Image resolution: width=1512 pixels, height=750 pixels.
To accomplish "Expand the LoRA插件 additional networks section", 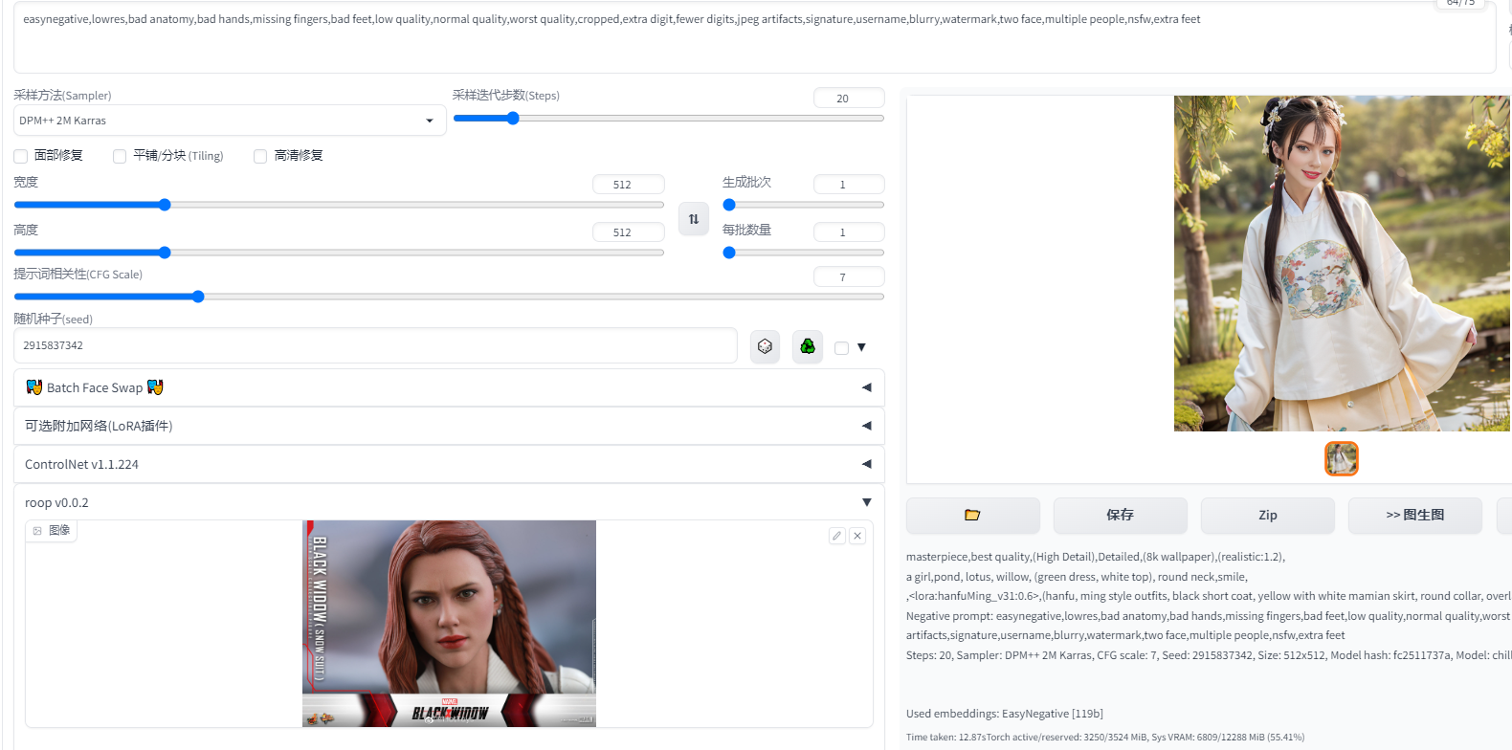I will 449,426.
